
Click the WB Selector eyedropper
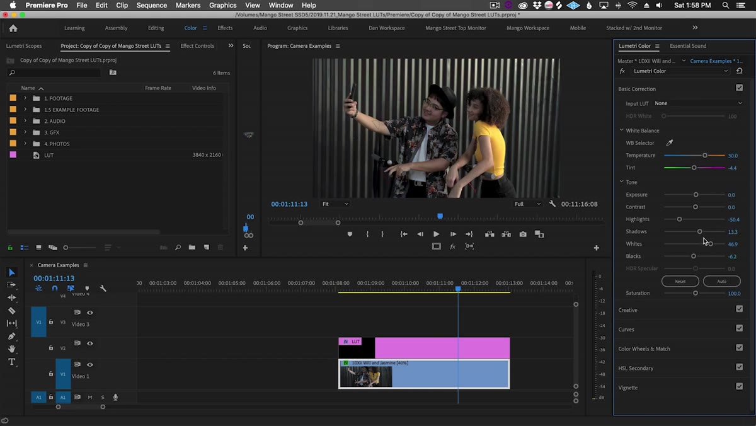(x=669, y=143)
